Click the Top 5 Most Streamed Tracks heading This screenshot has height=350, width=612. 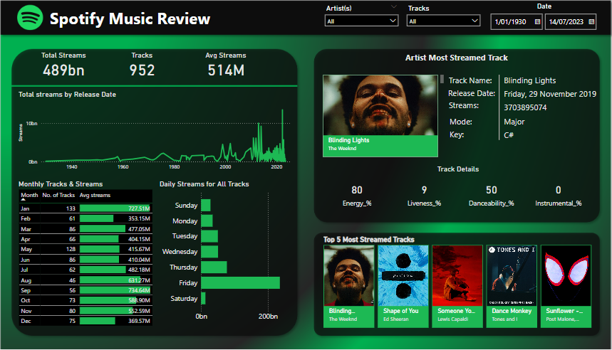point(369,239)
